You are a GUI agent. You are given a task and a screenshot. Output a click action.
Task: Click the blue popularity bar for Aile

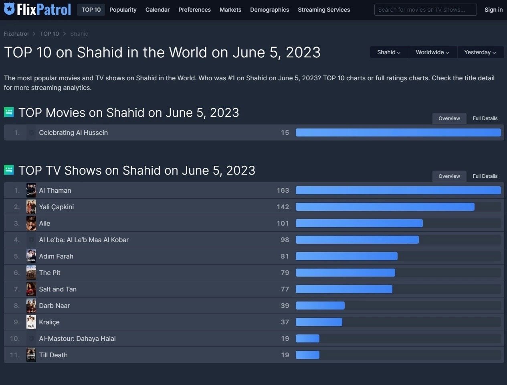[359, 223]
